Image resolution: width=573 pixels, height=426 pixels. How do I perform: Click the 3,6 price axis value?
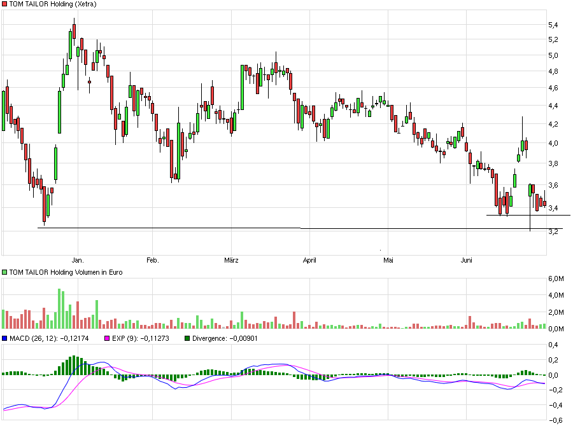(553, 185)
